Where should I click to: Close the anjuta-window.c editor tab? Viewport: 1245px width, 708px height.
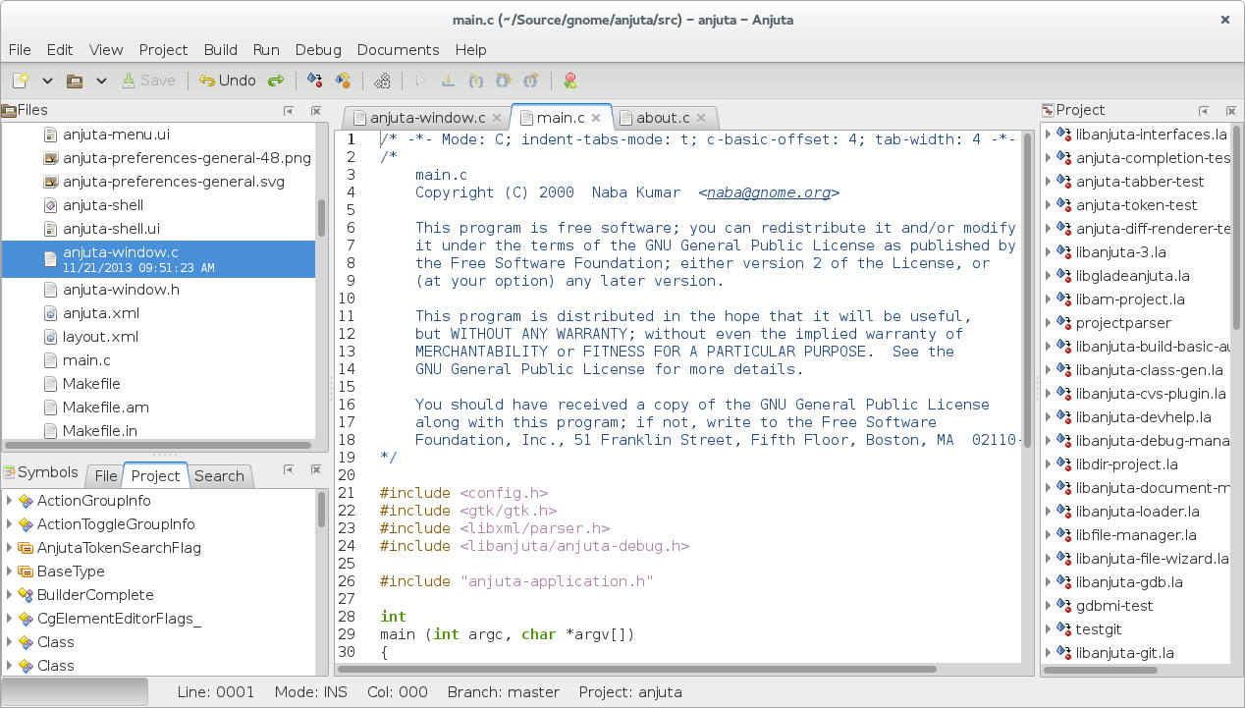[x=497, y=118]
